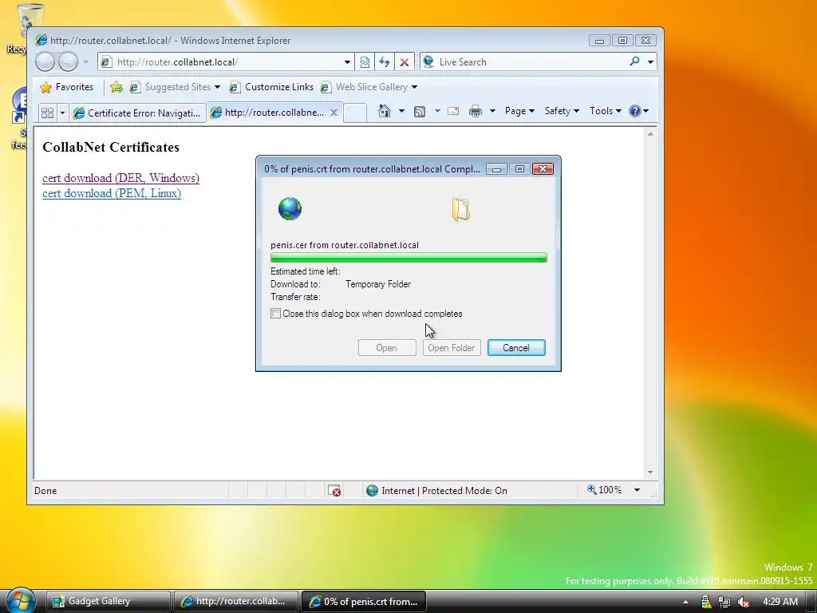The image size is (817, 613).
Task: Open the Page menu
Action: pos(519,111)
